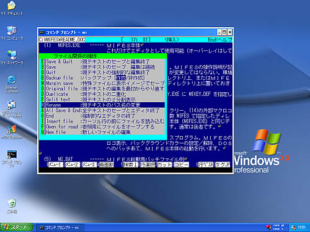Click the taskbar clock showing 19:51
This screenshot has height=232, width=310.
tap(301, 227)
